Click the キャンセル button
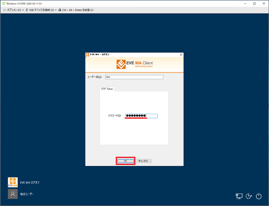Screen dimensions: 269x206 point(144,161)
